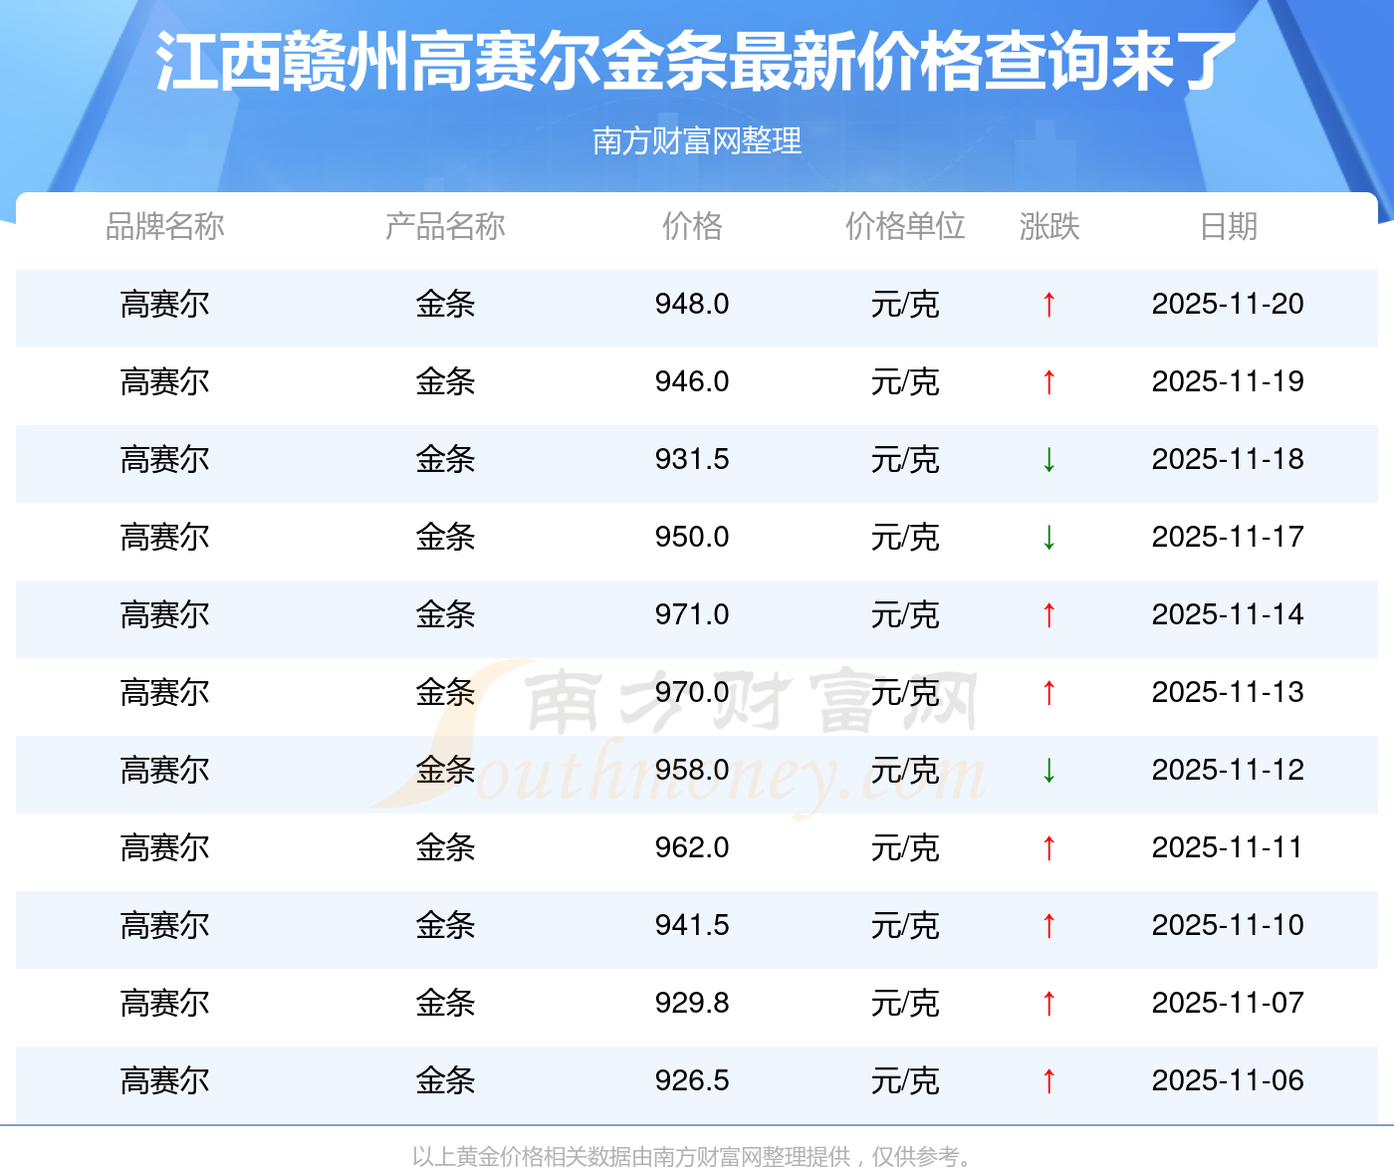Click the red up arrow for 2025-11-07
This screenshot has height=1172, width=1394.
point(1048,1003)
